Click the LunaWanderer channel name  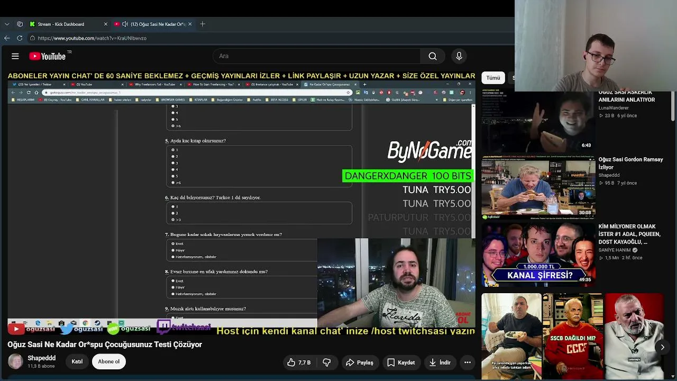614,108
